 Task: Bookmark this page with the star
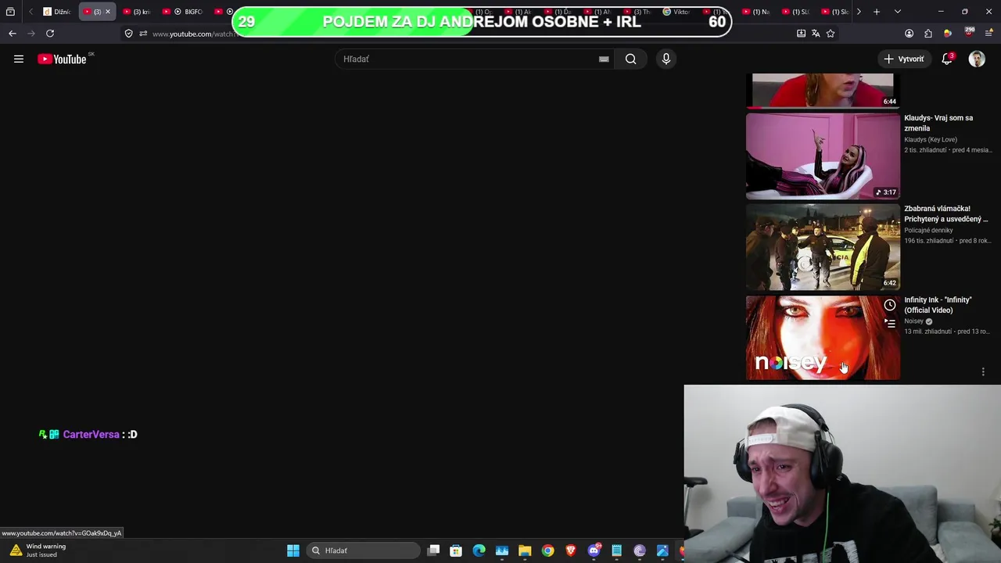pyautogui.click(x=831, y=34)
